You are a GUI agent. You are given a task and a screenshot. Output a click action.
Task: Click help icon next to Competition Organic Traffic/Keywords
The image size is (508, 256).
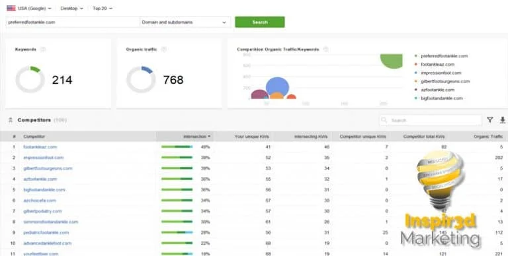(326, 49)
